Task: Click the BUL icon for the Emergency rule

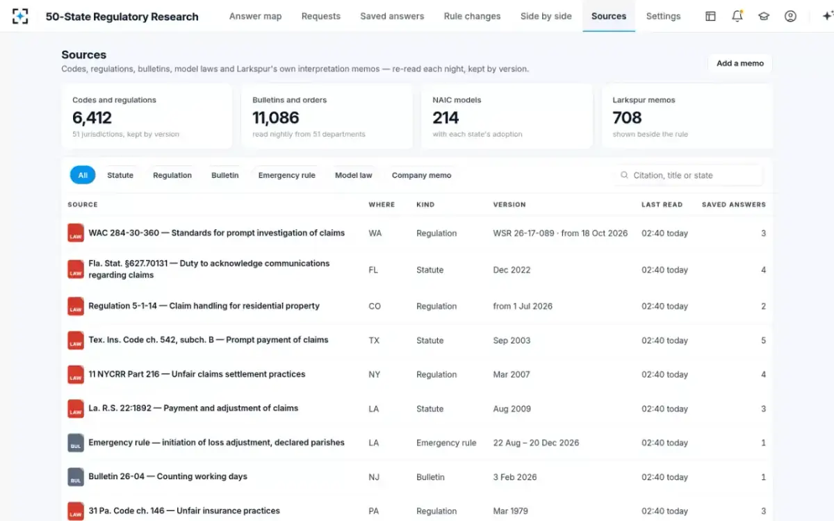Action: point(76,443)
